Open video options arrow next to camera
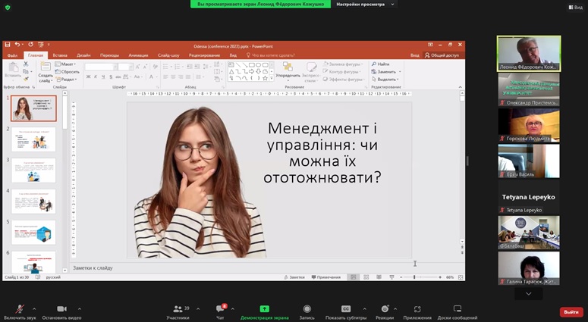This screenshot has height=322, width=588. pos(80,309)
